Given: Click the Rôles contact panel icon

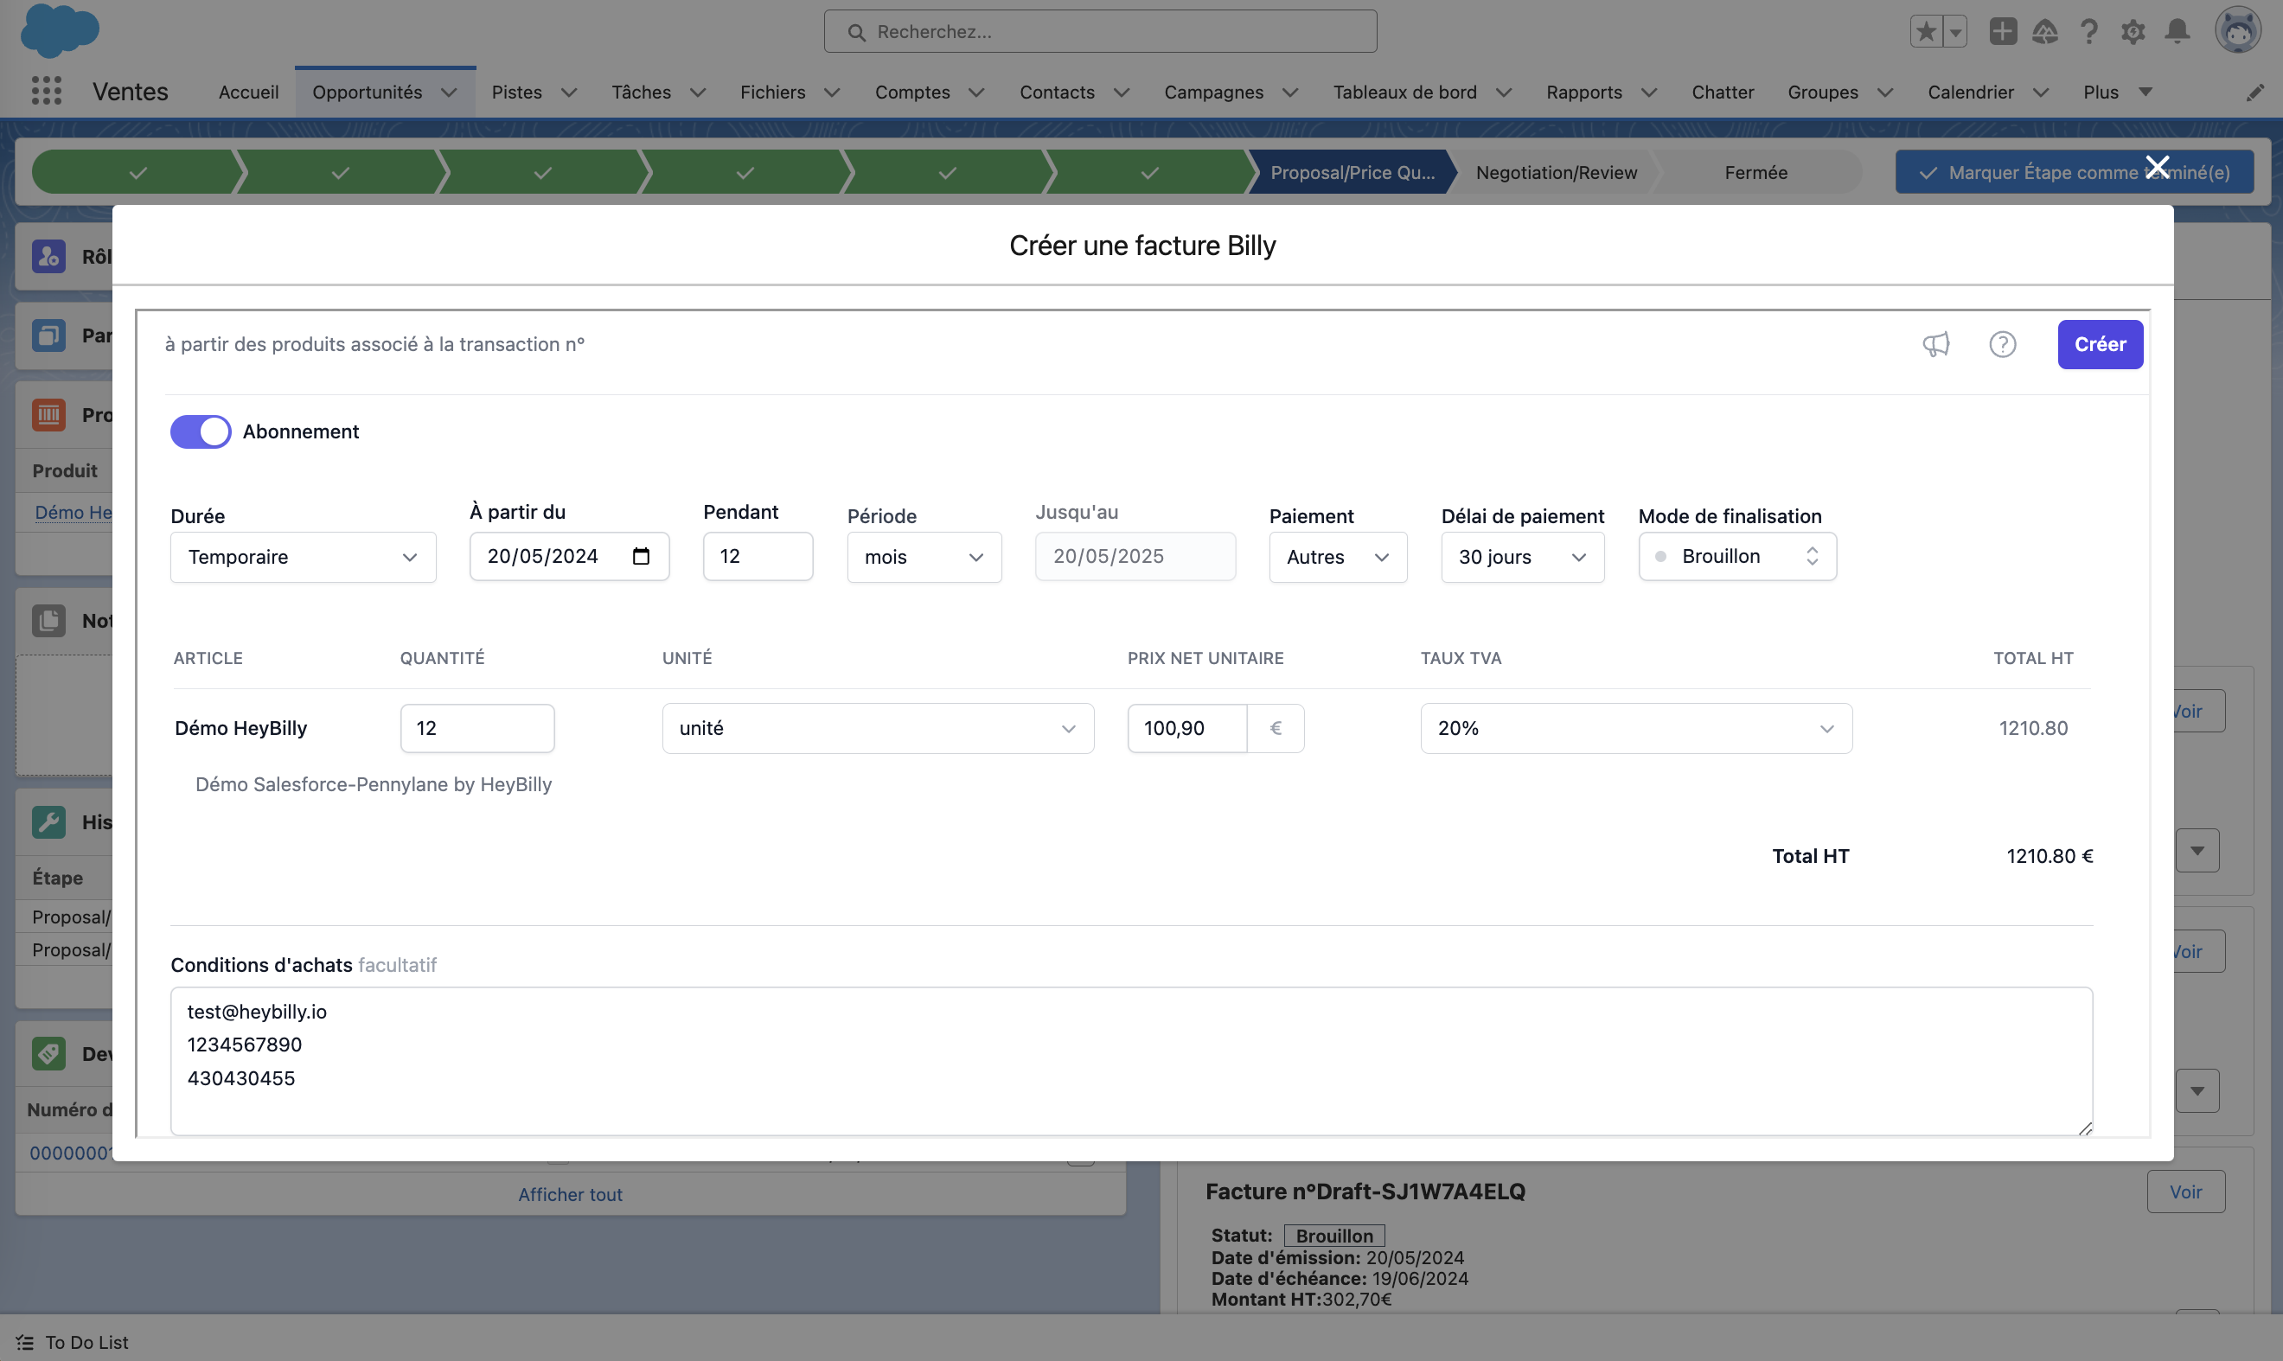Looking at the screenshot, I should coord(48,256).
